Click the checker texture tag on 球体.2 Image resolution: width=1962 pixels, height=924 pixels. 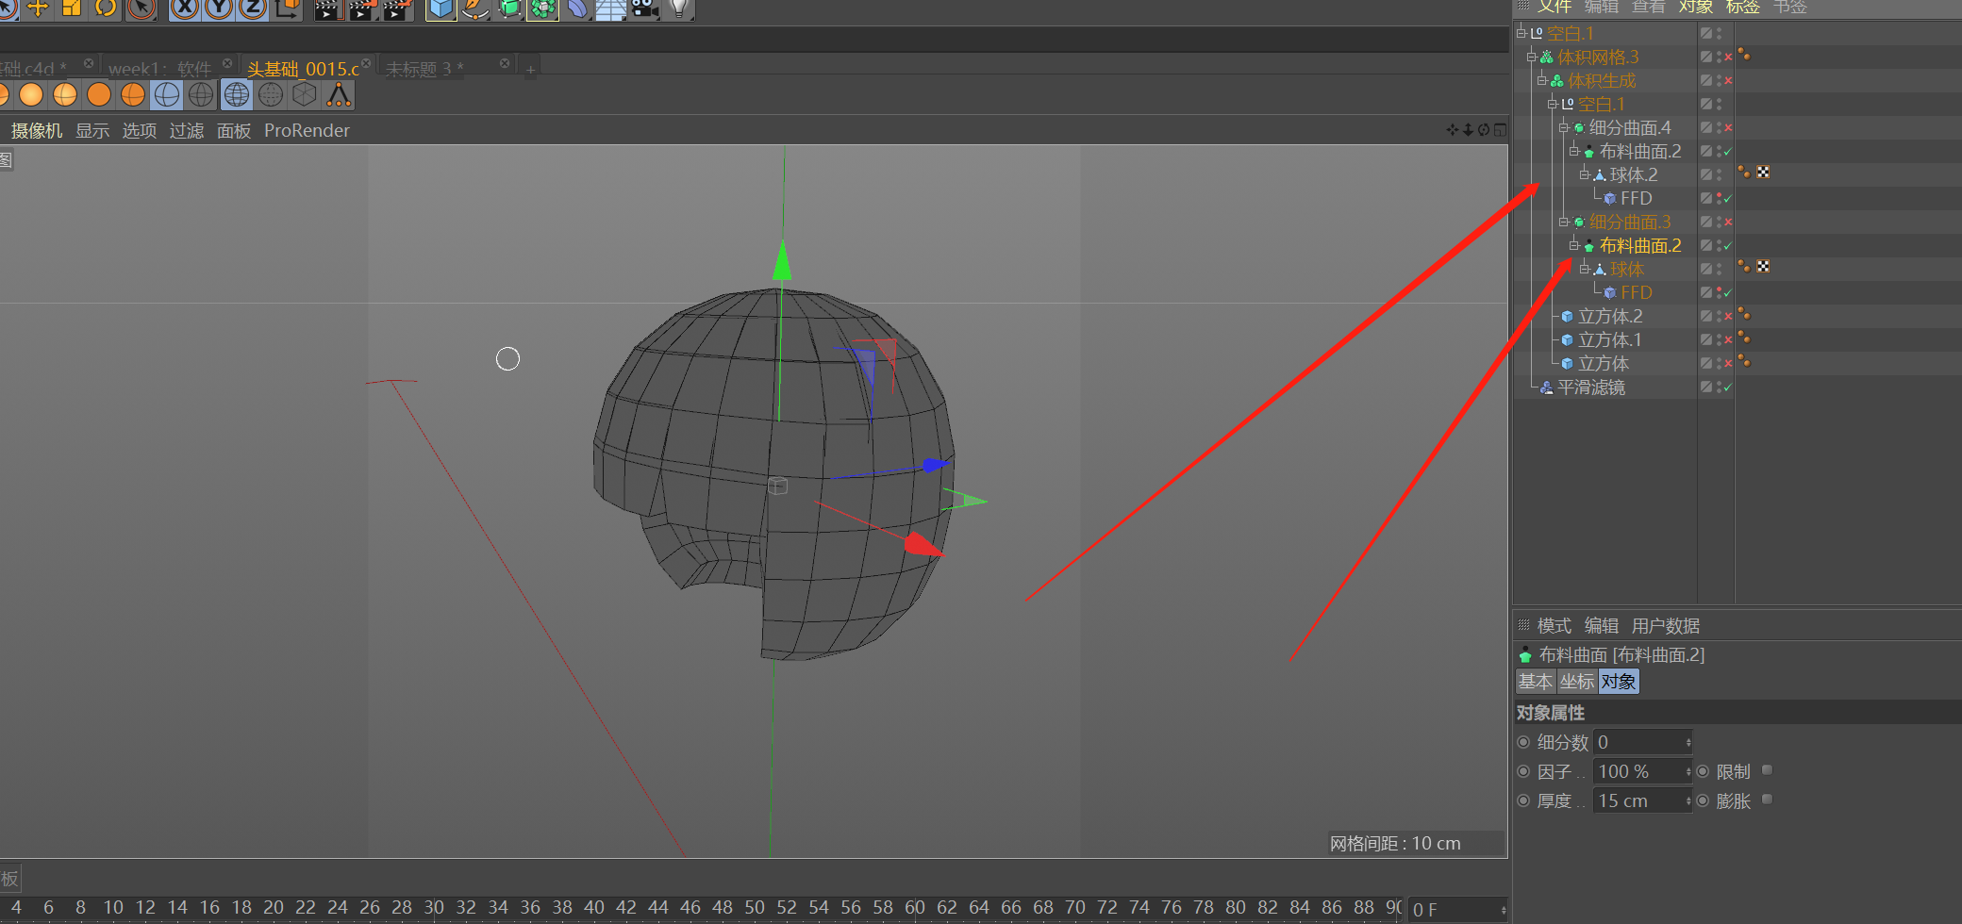pyautogui.click(x=1763, y=173)
